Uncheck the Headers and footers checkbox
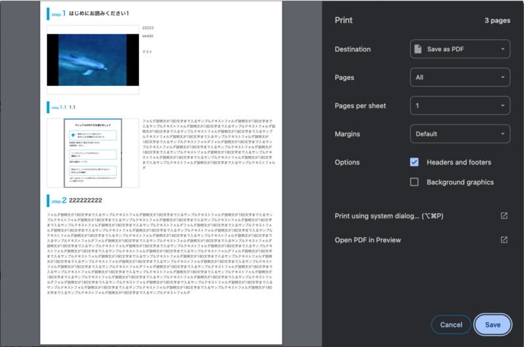The height and width of the screenshot is (347, 524). point(414,162)
